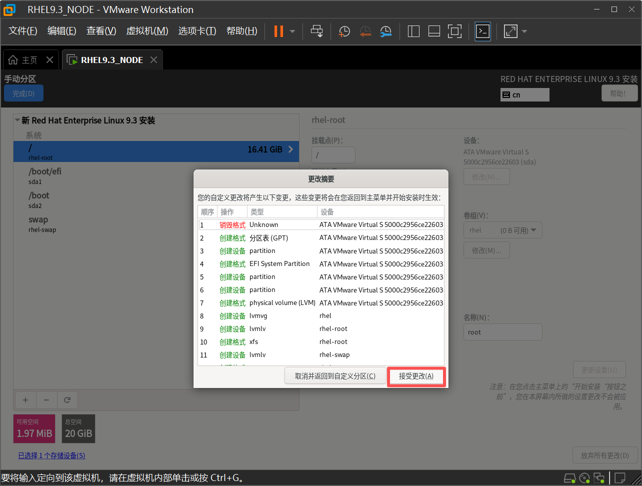Pause the virtual machine with the orange button
The image size is (642, 486).
(x=278, y=31)
